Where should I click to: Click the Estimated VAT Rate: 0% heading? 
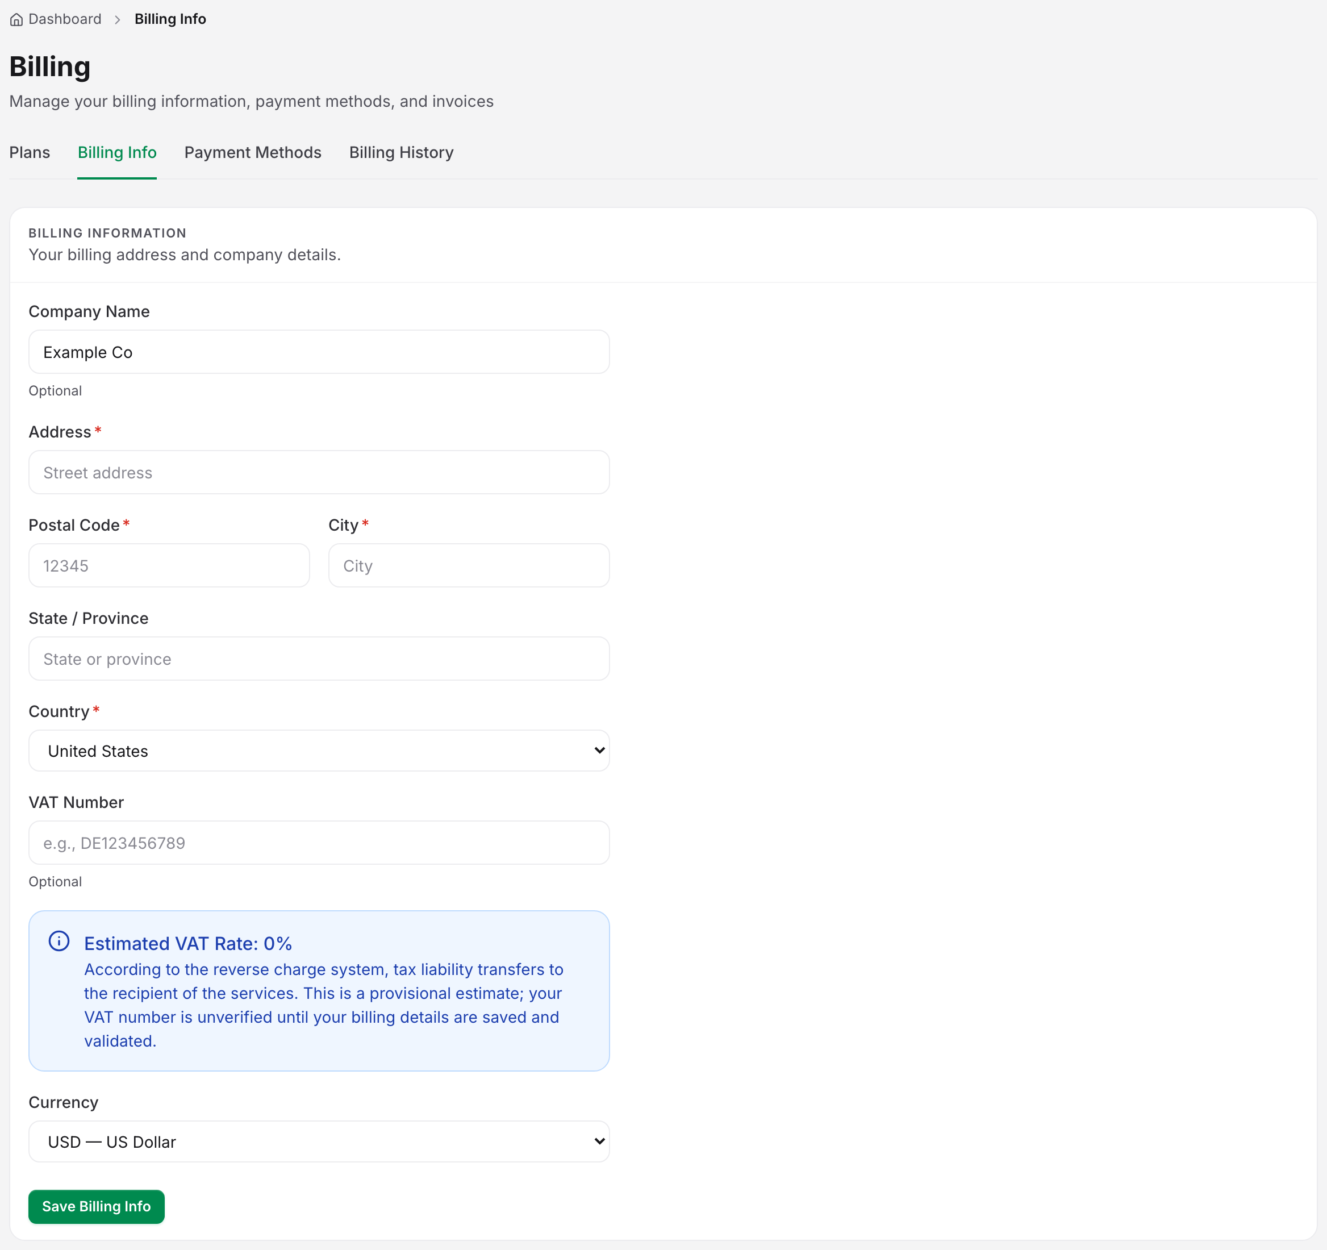tap(188, 944)
